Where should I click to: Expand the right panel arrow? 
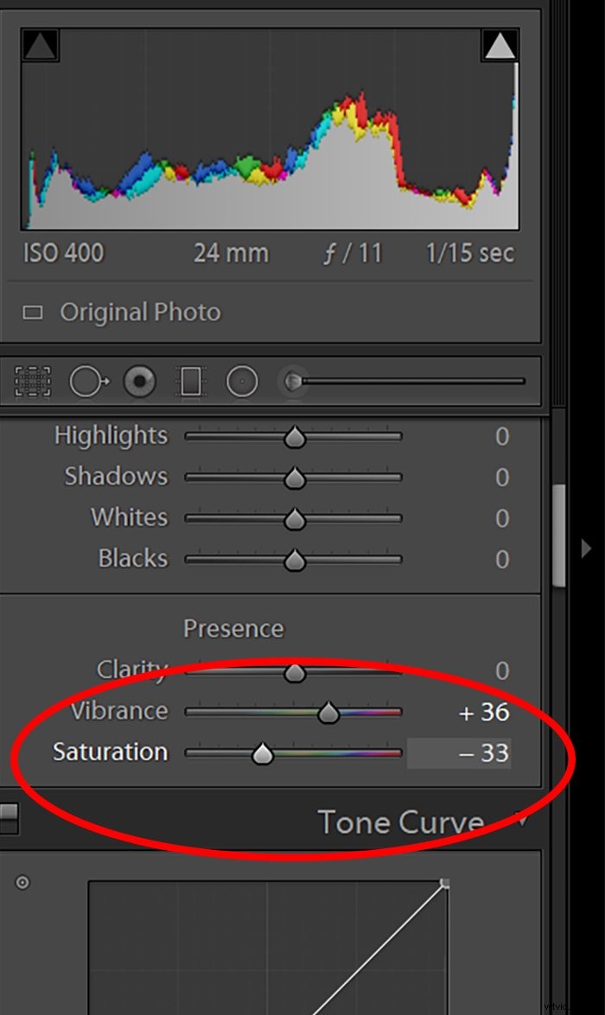(587, 548)
